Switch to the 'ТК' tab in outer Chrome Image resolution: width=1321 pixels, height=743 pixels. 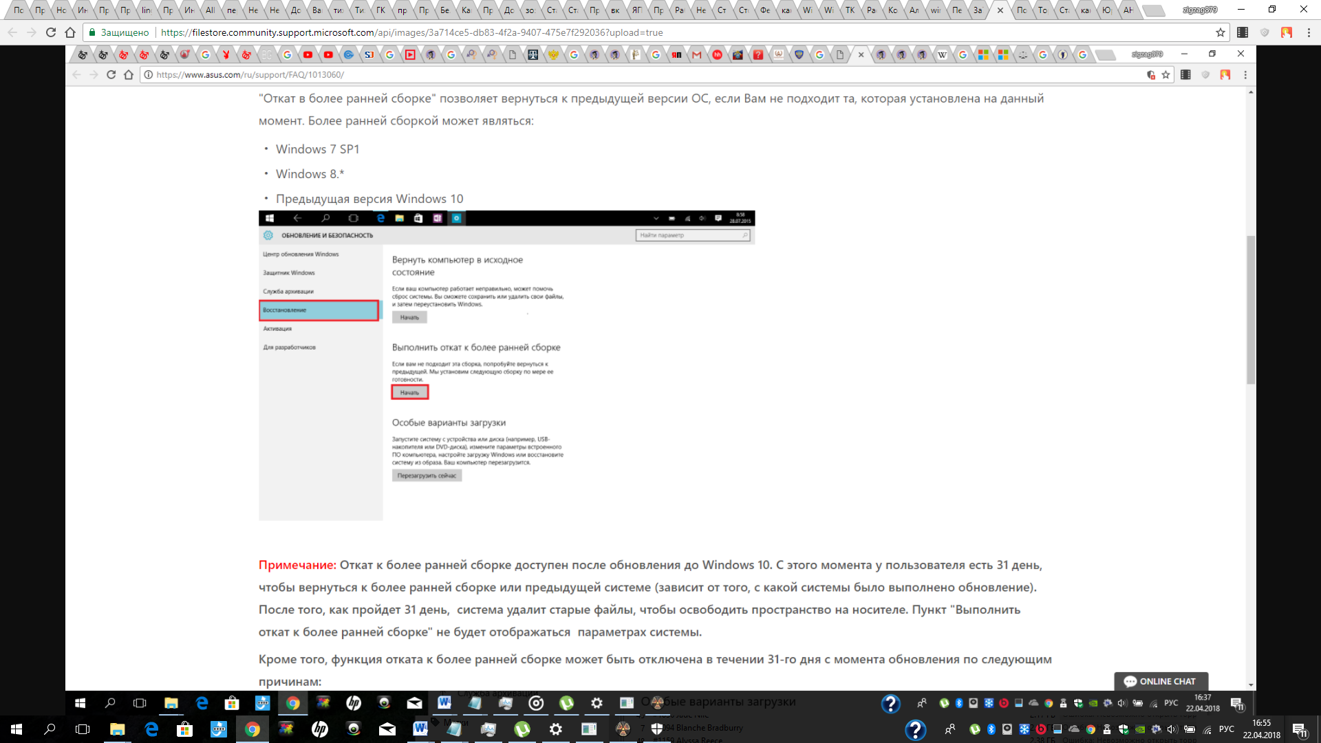(x=850, y=10)
